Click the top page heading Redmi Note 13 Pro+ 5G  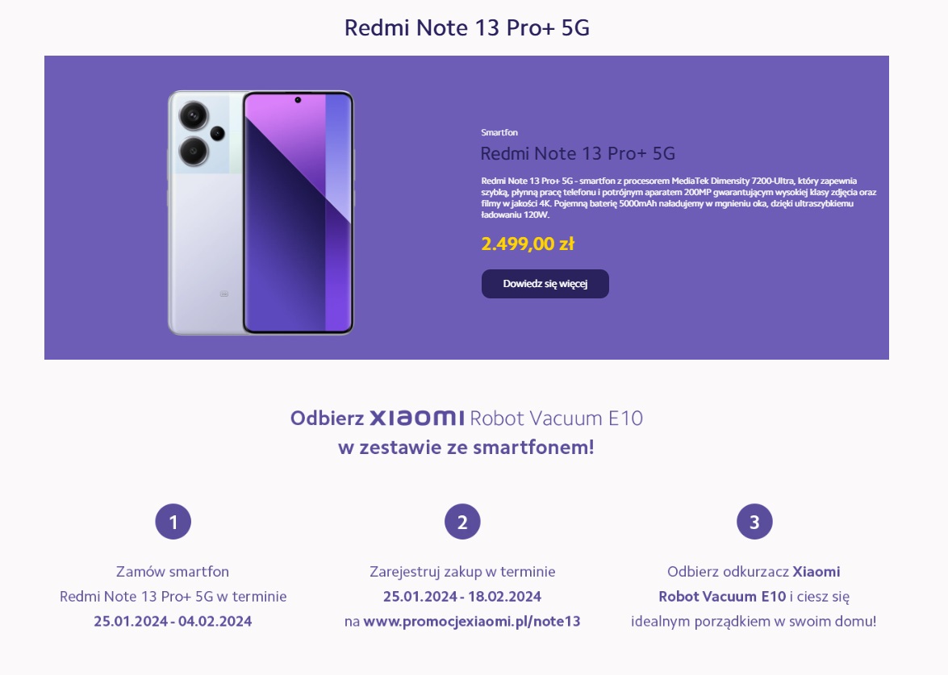467,27
